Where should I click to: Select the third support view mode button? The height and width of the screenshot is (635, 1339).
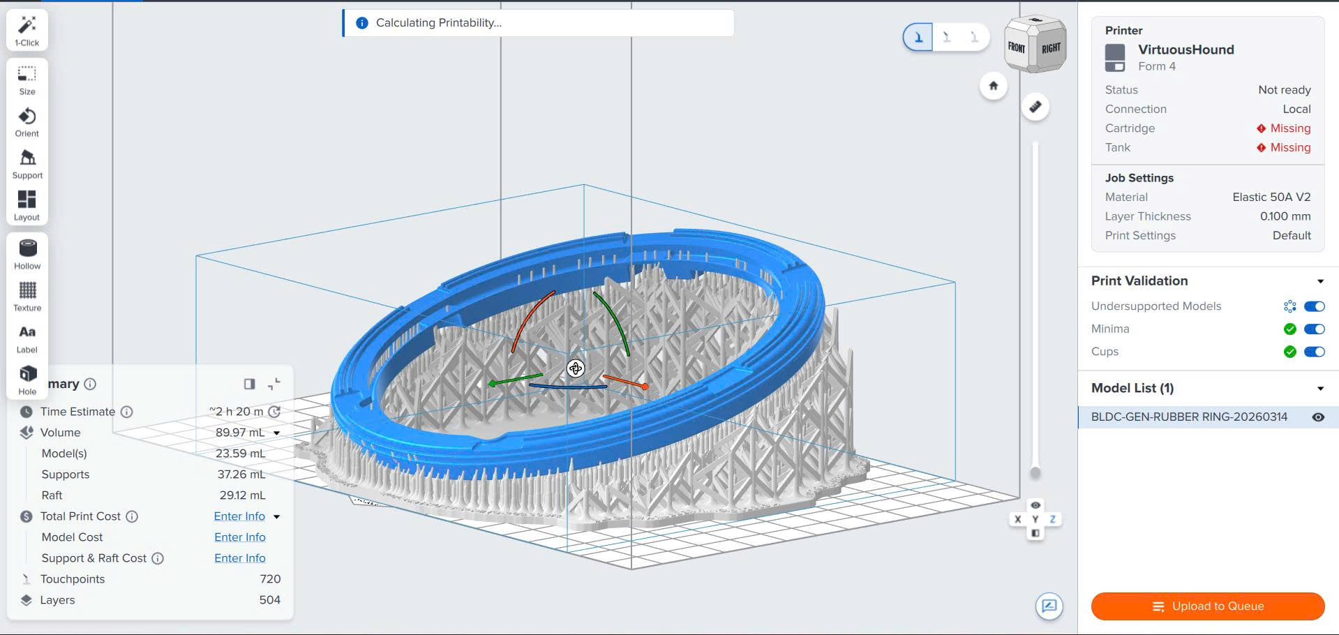tap(974, 37)
